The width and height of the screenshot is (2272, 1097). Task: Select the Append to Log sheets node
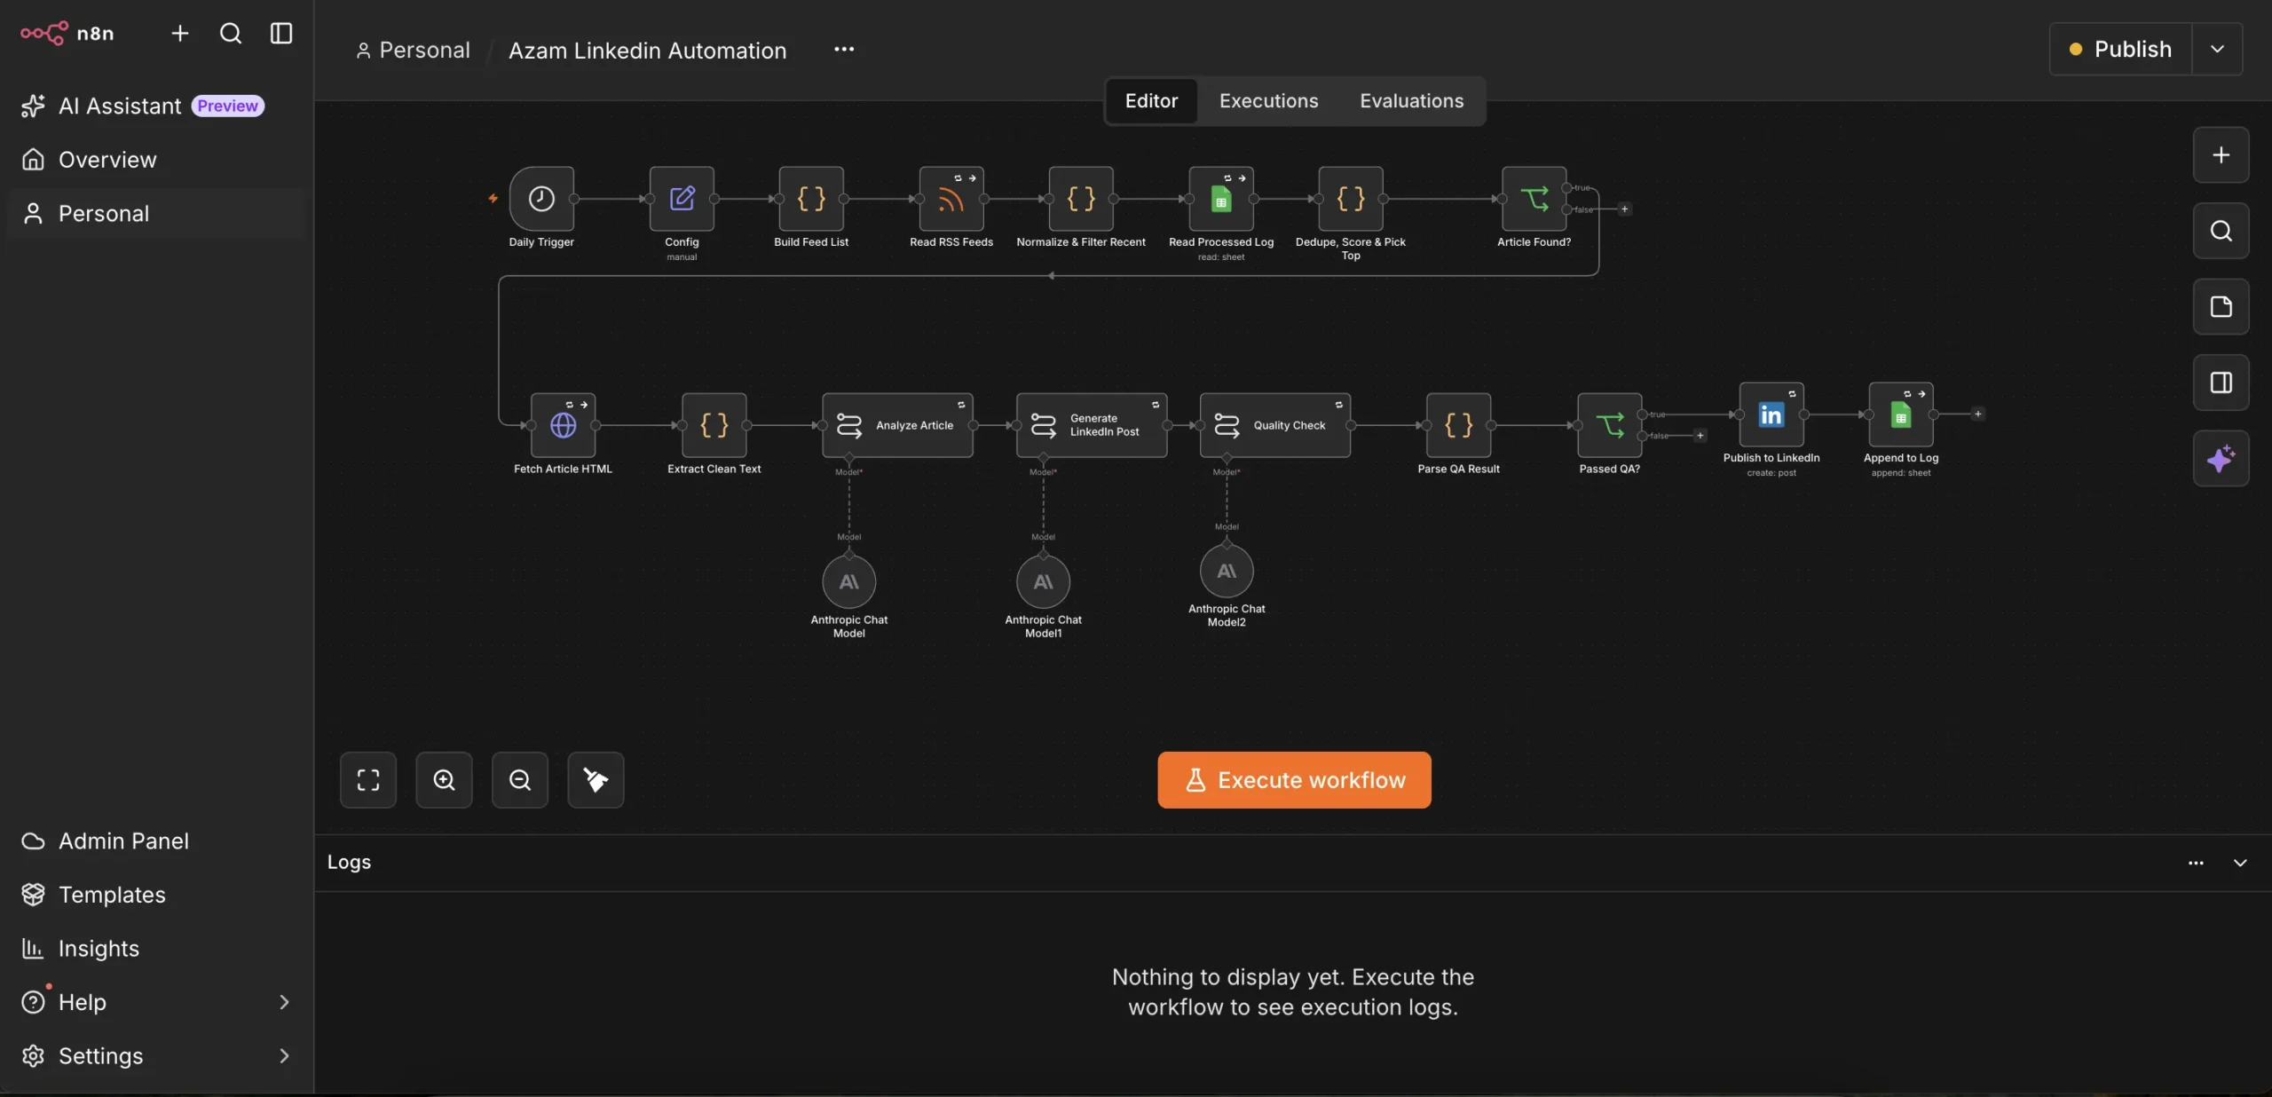[x=1901, y=414]
